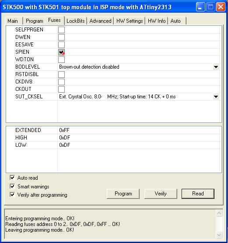Minimize the STK500 window
This screenshot has width=228, height=243.
[200, 7]
